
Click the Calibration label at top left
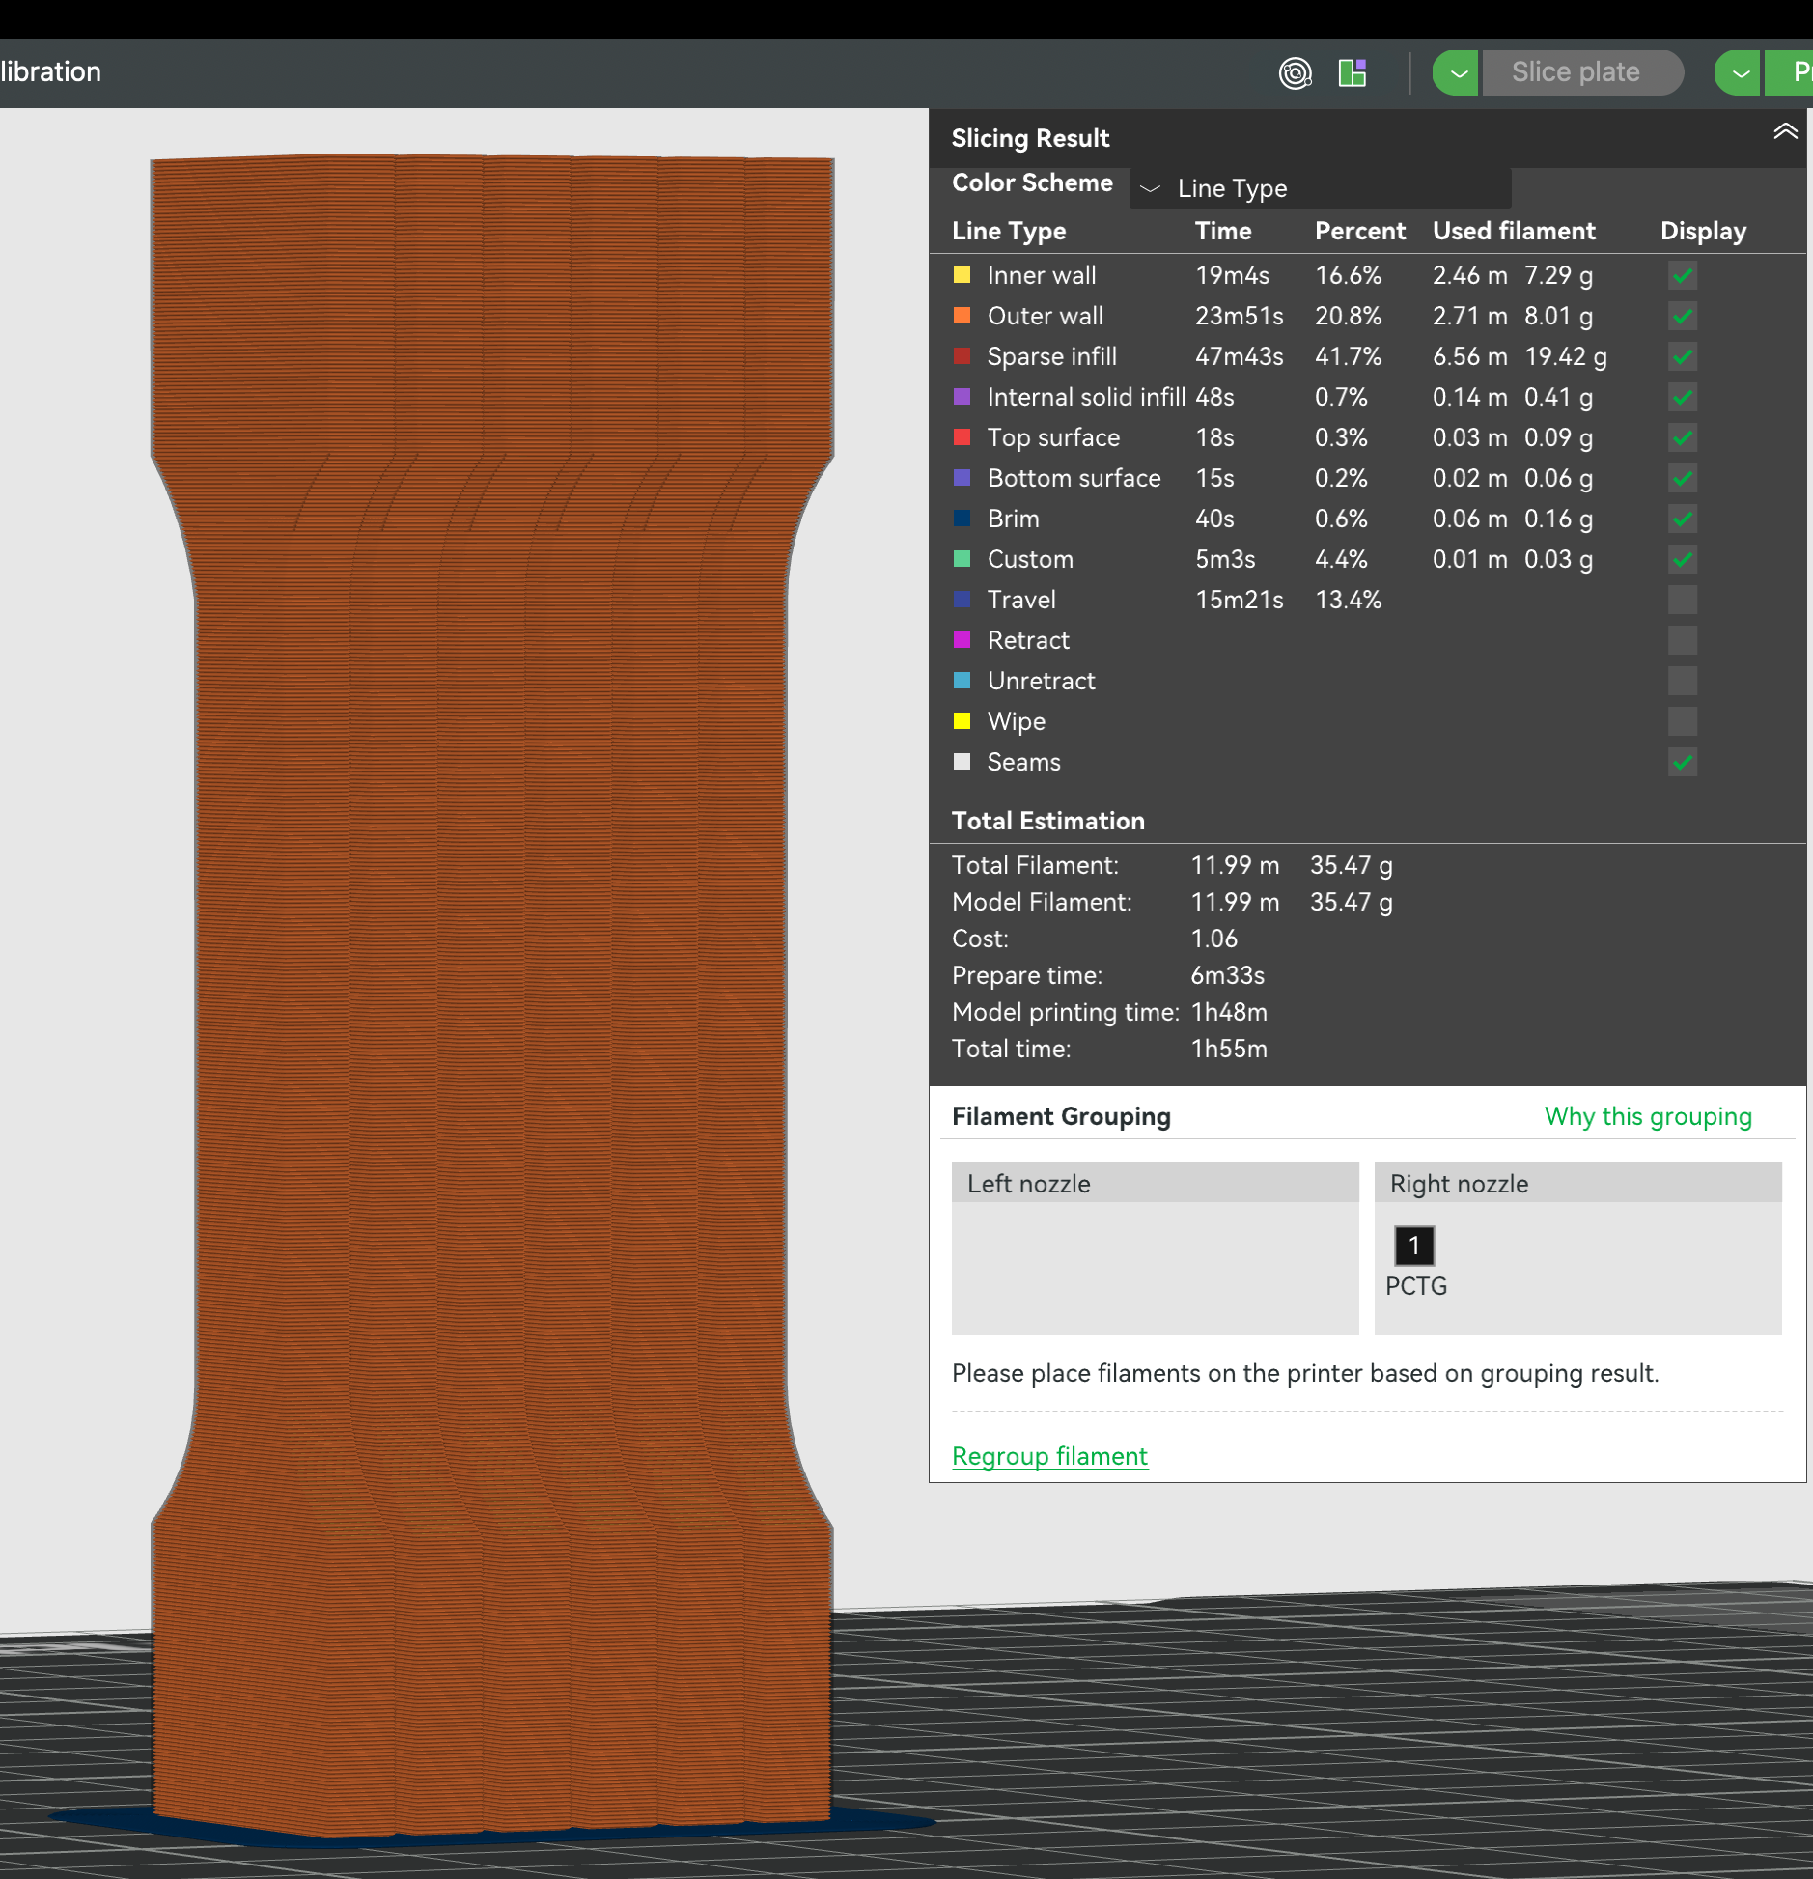point(50,71)
